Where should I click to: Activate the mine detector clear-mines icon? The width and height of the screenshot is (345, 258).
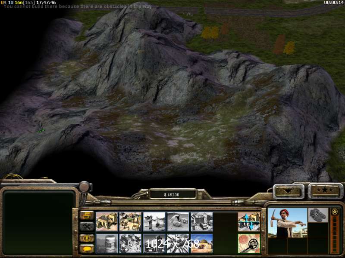(x=249, y=243)
